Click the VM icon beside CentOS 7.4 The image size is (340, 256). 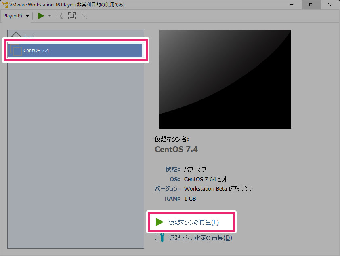coord(16,50)
